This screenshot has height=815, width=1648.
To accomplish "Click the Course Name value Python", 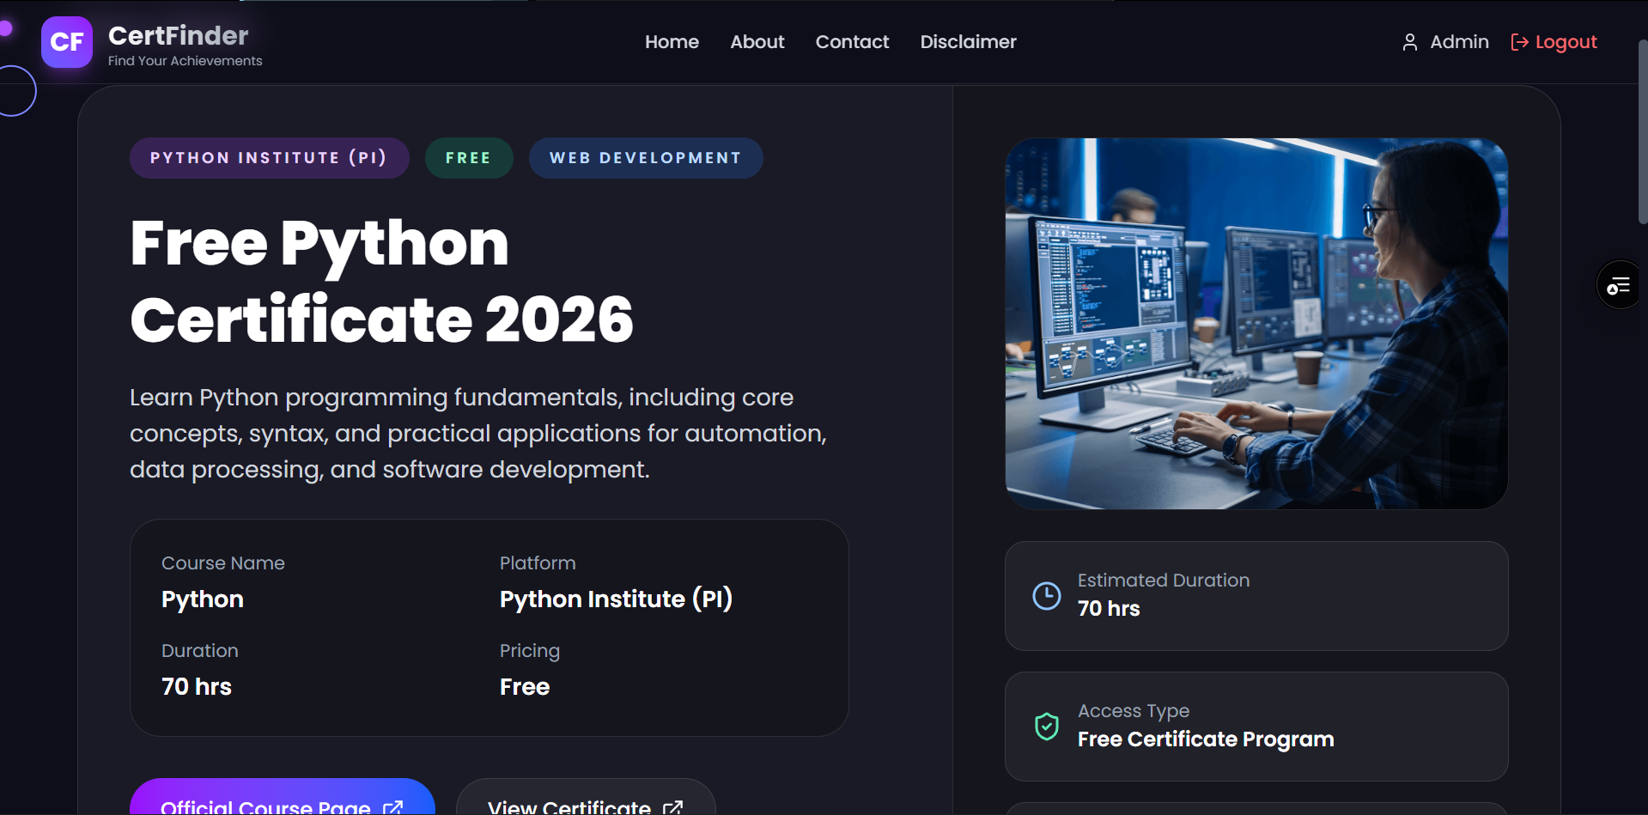I will pos(203,599).
